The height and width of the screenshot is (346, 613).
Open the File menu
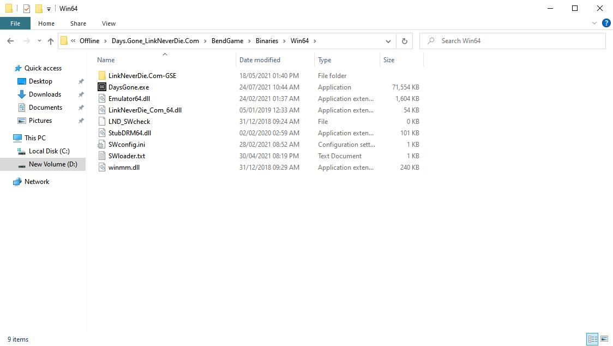pyautogui.click(x=15, y=23)
